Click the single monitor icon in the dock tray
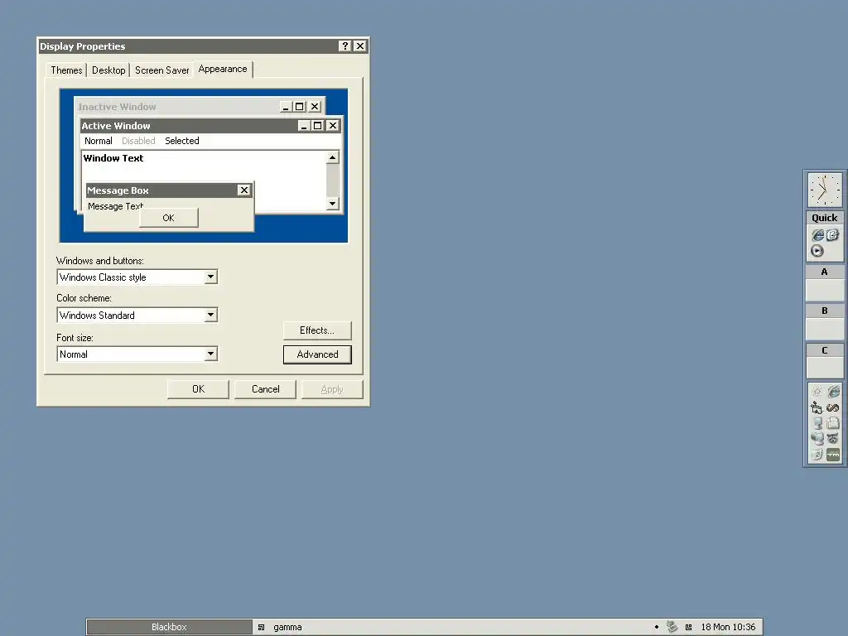848x636 pixels. pos(817,423)
